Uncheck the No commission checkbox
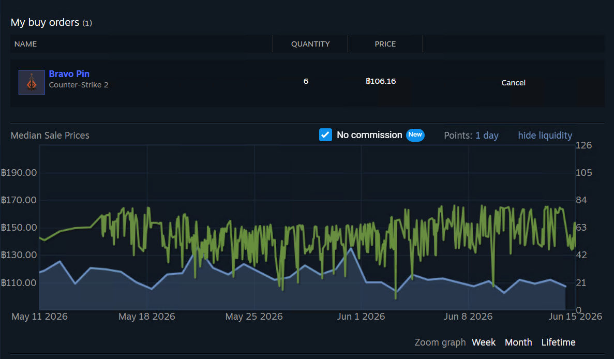Screen dimensions: 614x359 325,134
